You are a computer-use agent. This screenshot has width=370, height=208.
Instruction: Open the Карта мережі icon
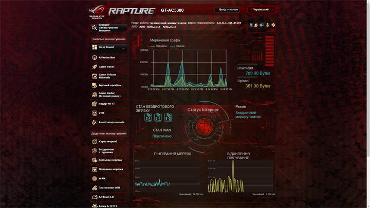tap(95, 142)
